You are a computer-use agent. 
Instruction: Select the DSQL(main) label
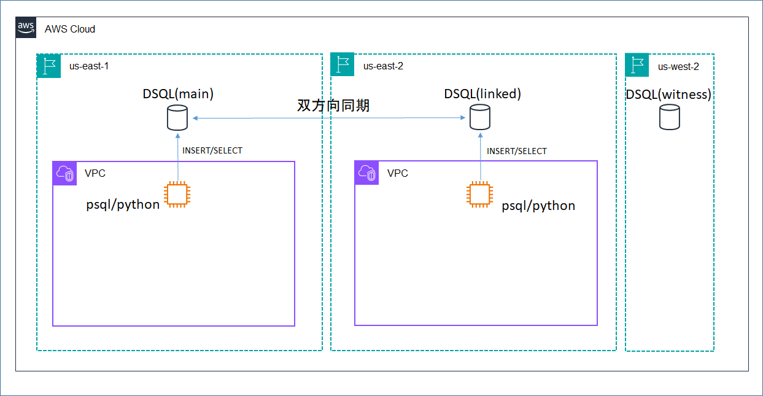(x=178, y=94)
